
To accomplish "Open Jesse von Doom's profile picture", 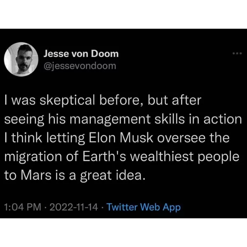I will click(21, 59).
